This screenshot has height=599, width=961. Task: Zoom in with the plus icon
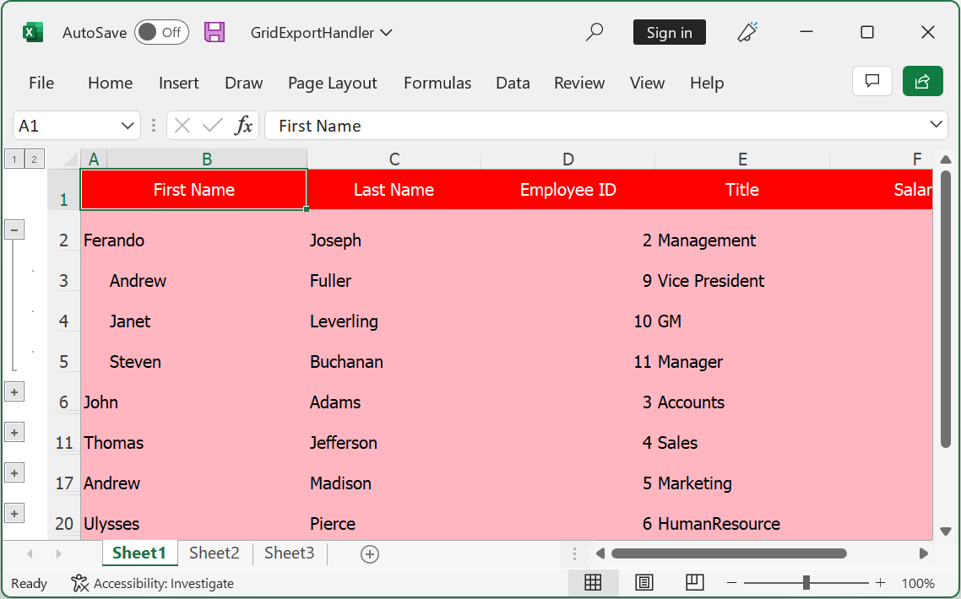click(x=880, y=583)
